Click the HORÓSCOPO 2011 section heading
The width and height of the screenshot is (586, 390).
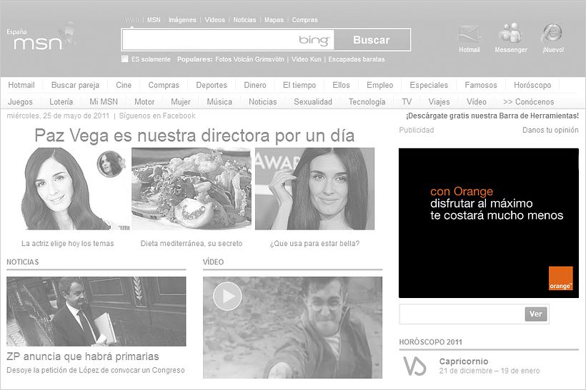click(x=430, y=342)
